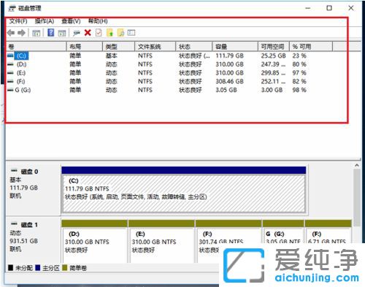365x287 pixels.
Task: Click the drive icon beside G (G:) in list
Action: pyautogui.click(x=10, y=90)
